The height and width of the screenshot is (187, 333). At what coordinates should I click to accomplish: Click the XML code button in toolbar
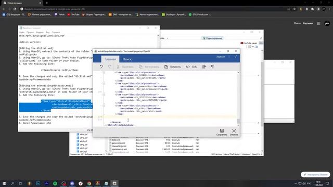tap(191, 67)
